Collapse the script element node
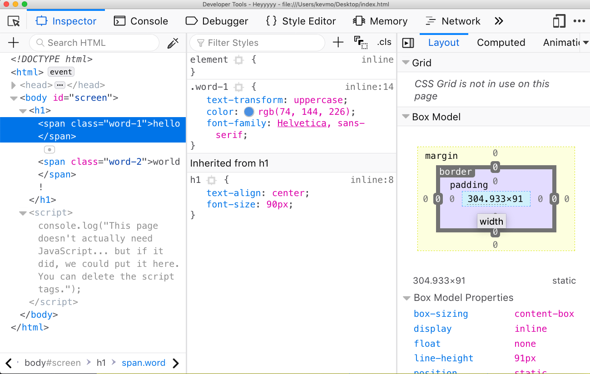The width and height of the screenshot is (590, 374). (x=23, y=213)
